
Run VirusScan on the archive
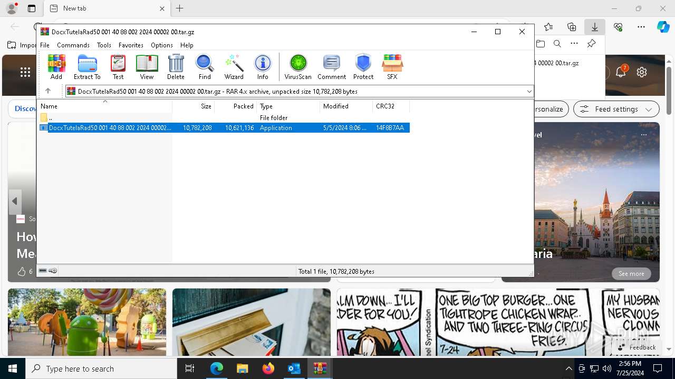click(x=298, y=67)
